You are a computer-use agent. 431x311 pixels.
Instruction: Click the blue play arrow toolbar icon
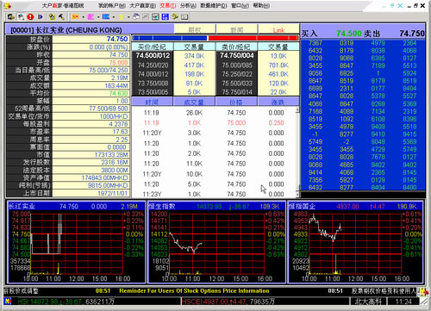[41, 17]
